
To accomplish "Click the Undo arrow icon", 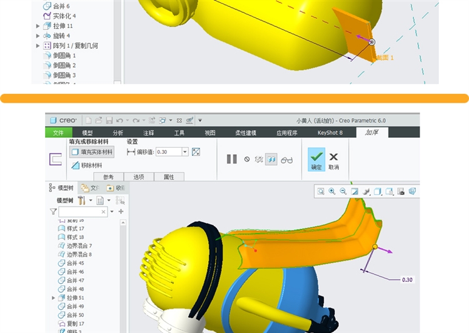I will 119,120.
